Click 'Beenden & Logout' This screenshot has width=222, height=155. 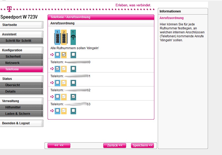click(x=21, y=123)
